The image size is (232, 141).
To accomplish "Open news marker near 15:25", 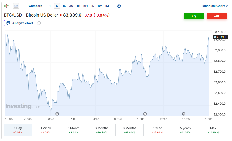I will [x=184, y=114].
